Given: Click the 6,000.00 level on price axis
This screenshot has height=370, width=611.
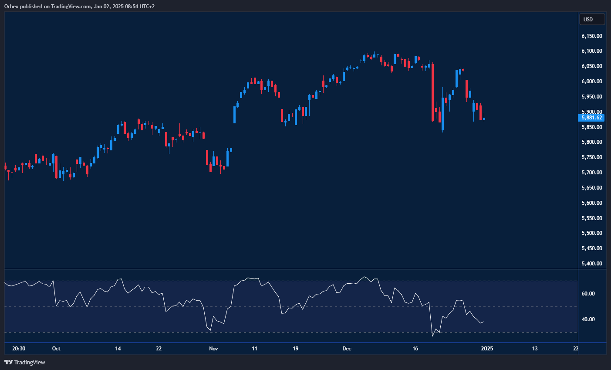Looking at the screenshot, I should click(592, 81).
